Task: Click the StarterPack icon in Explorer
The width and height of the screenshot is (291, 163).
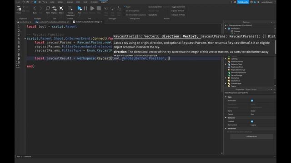Action: pos(229,81)
